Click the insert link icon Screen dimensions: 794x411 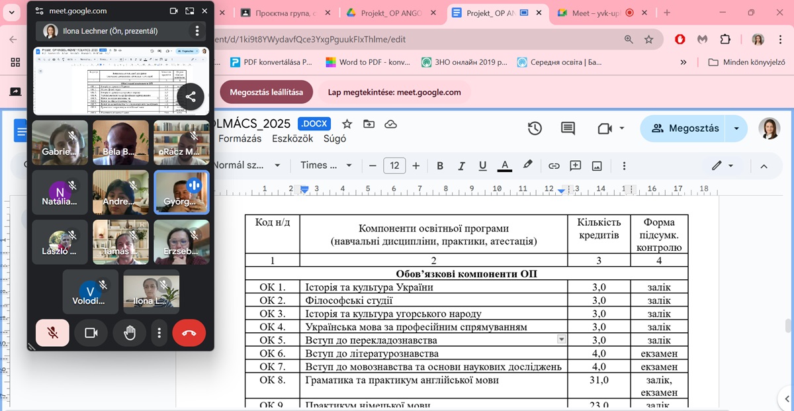click(x=554, y=165)
